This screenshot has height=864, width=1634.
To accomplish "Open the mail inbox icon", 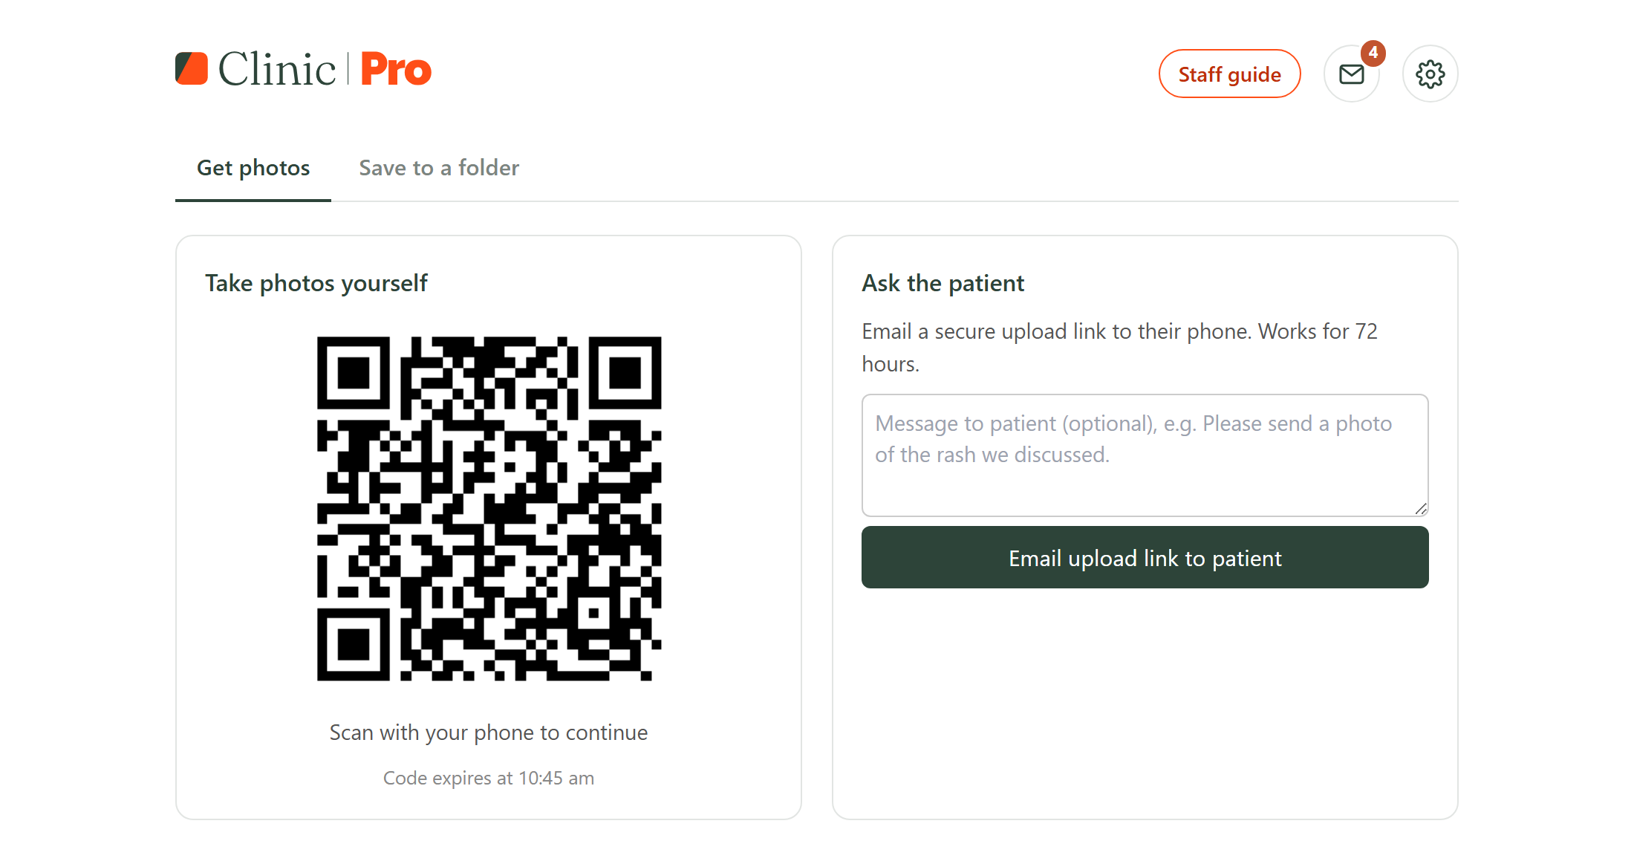I will point(1351,74).
